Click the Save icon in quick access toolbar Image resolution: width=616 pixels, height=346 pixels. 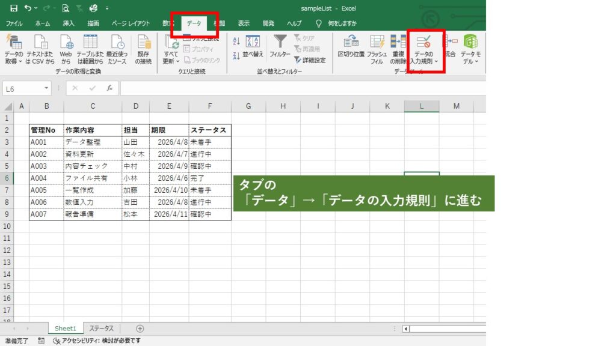tap(13, 8)
